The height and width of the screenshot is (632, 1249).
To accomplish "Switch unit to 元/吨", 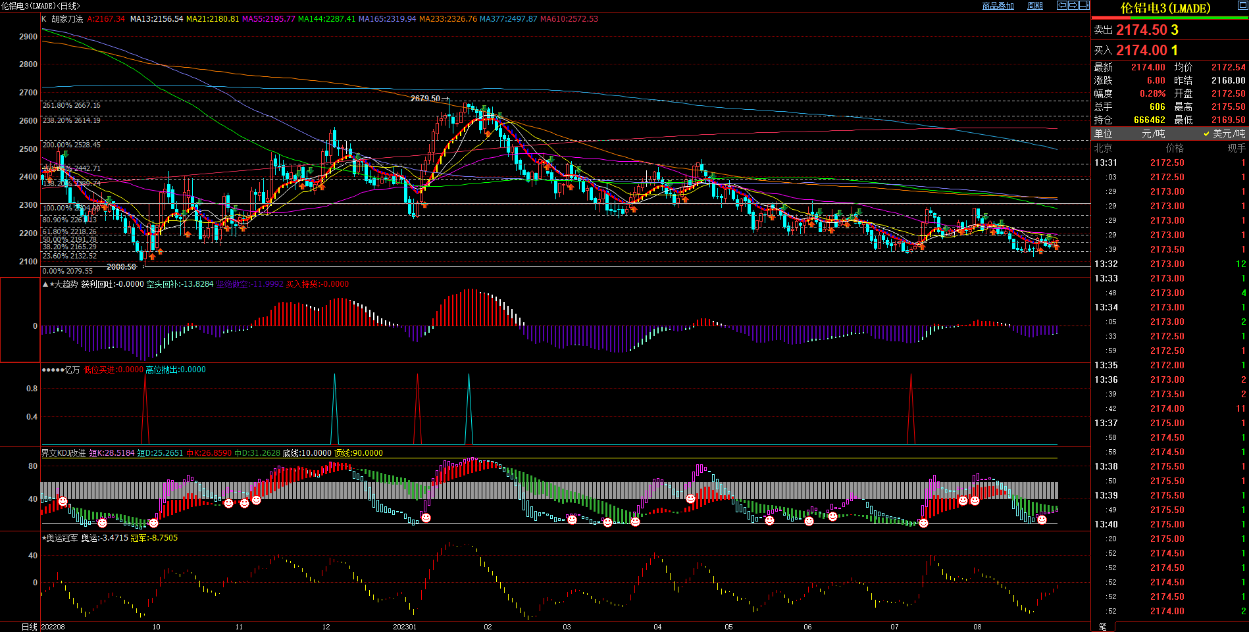I will click(x=1153, y=134).
